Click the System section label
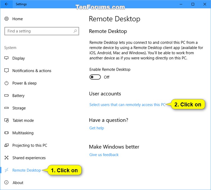The width and height of the screenshot is (211, 190). (x=10, y=48)
